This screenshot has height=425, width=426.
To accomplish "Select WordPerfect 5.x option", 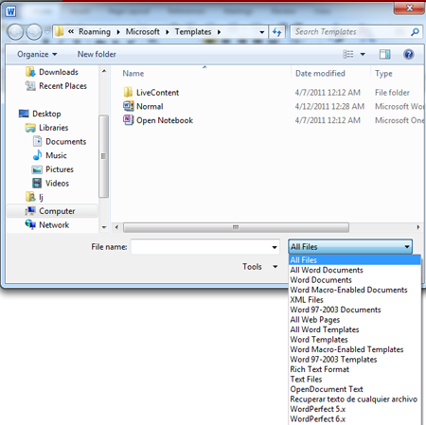I will [x=355, y=409].
